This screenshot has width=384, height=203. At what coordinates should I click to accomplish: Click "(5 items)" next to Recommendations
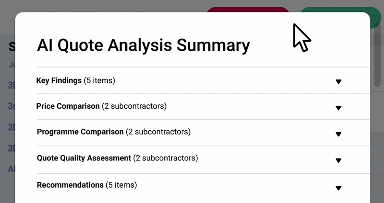pos(121,185)
